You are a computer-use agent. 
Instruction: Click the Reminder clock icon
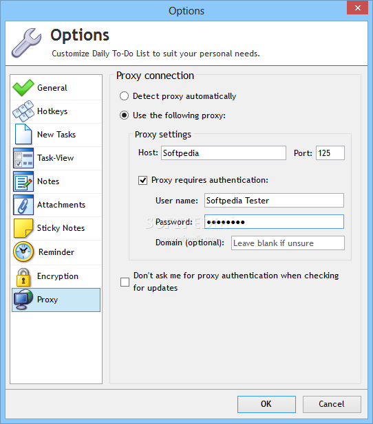23,252
